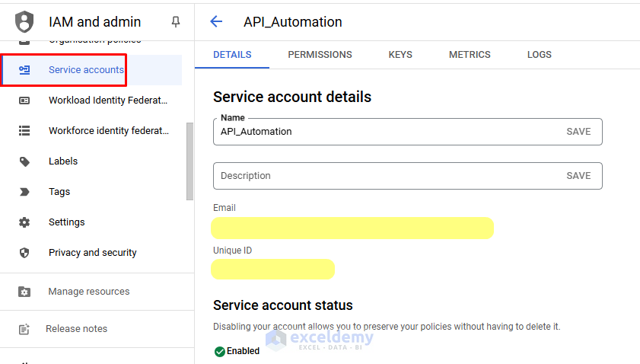Click the sidebar vertical scrollbar
Viewport: 640px width, 364px height.
189,160
